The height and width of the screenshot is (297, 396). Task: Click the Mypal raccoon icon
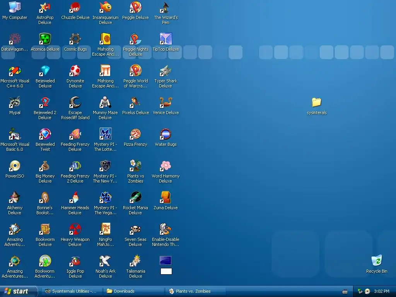pyautogui.click(x=15, y=102)
